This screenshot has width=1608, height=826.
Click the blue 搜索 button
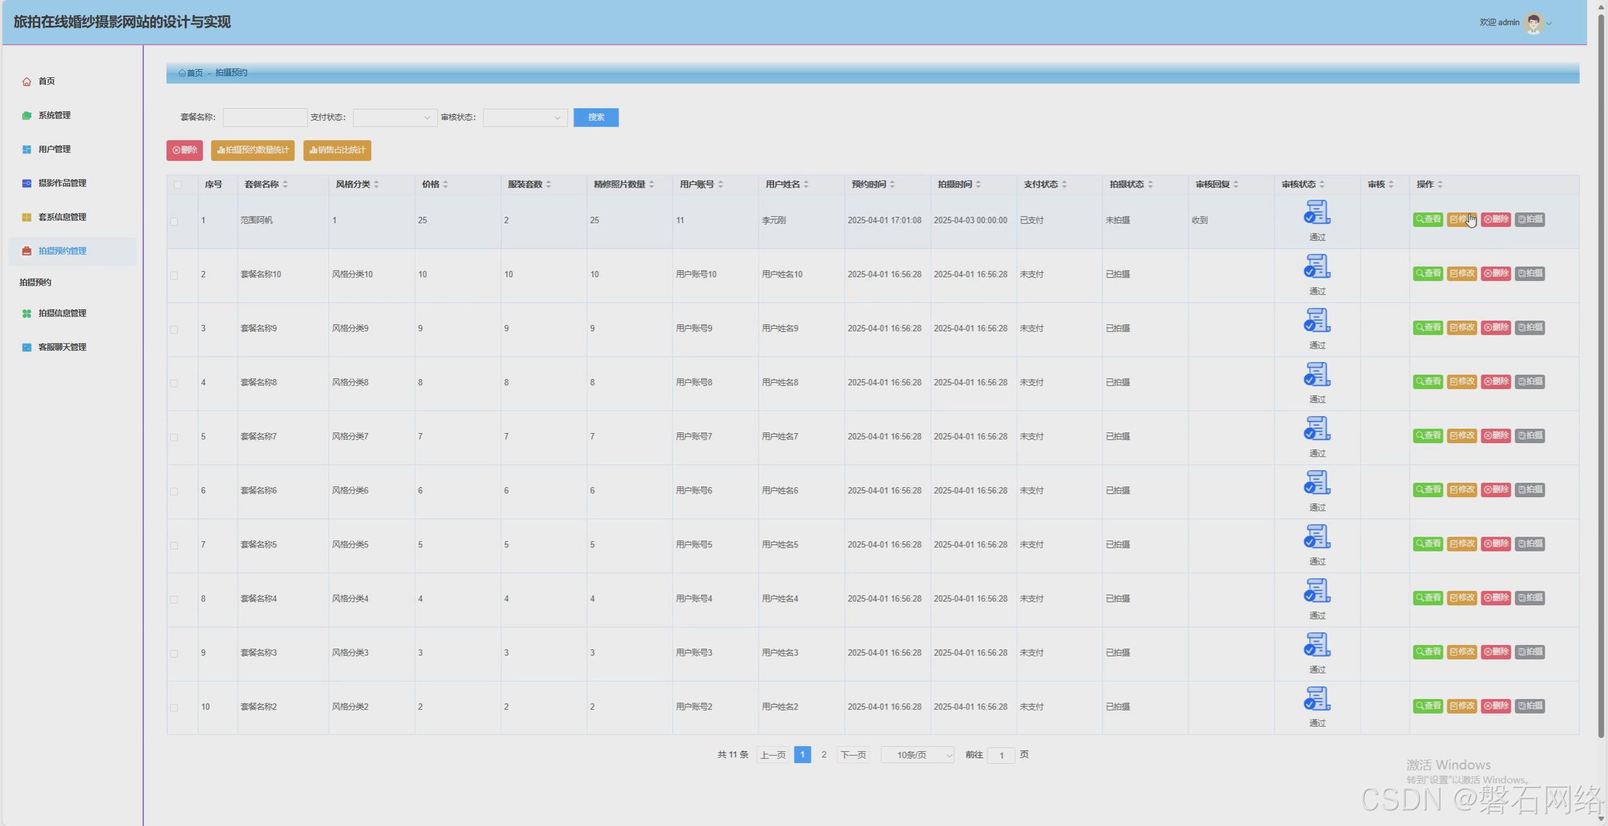click(x=595, y=117)
